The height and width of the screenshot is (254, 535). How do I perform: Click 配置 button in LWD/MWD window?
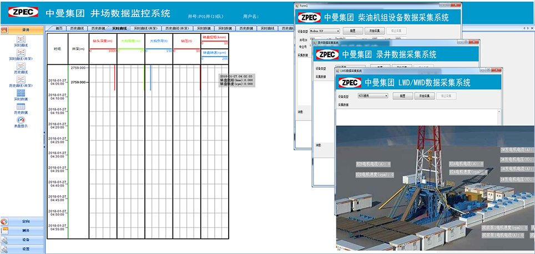[x=403, y=95]
